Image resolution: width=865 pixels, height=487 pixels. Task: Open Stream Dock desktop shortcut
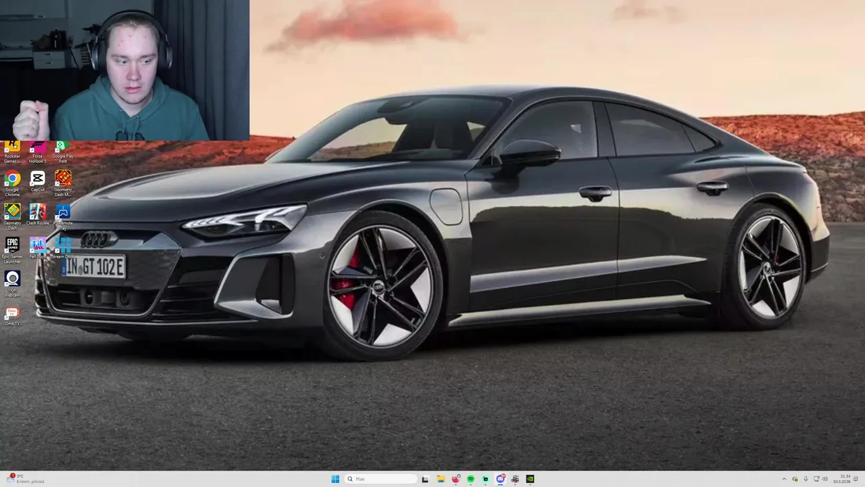(63, 248)
